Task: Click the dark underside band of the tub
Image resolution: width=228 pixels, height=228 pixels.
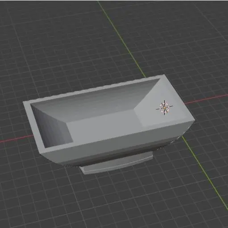Action: [119, 155]
